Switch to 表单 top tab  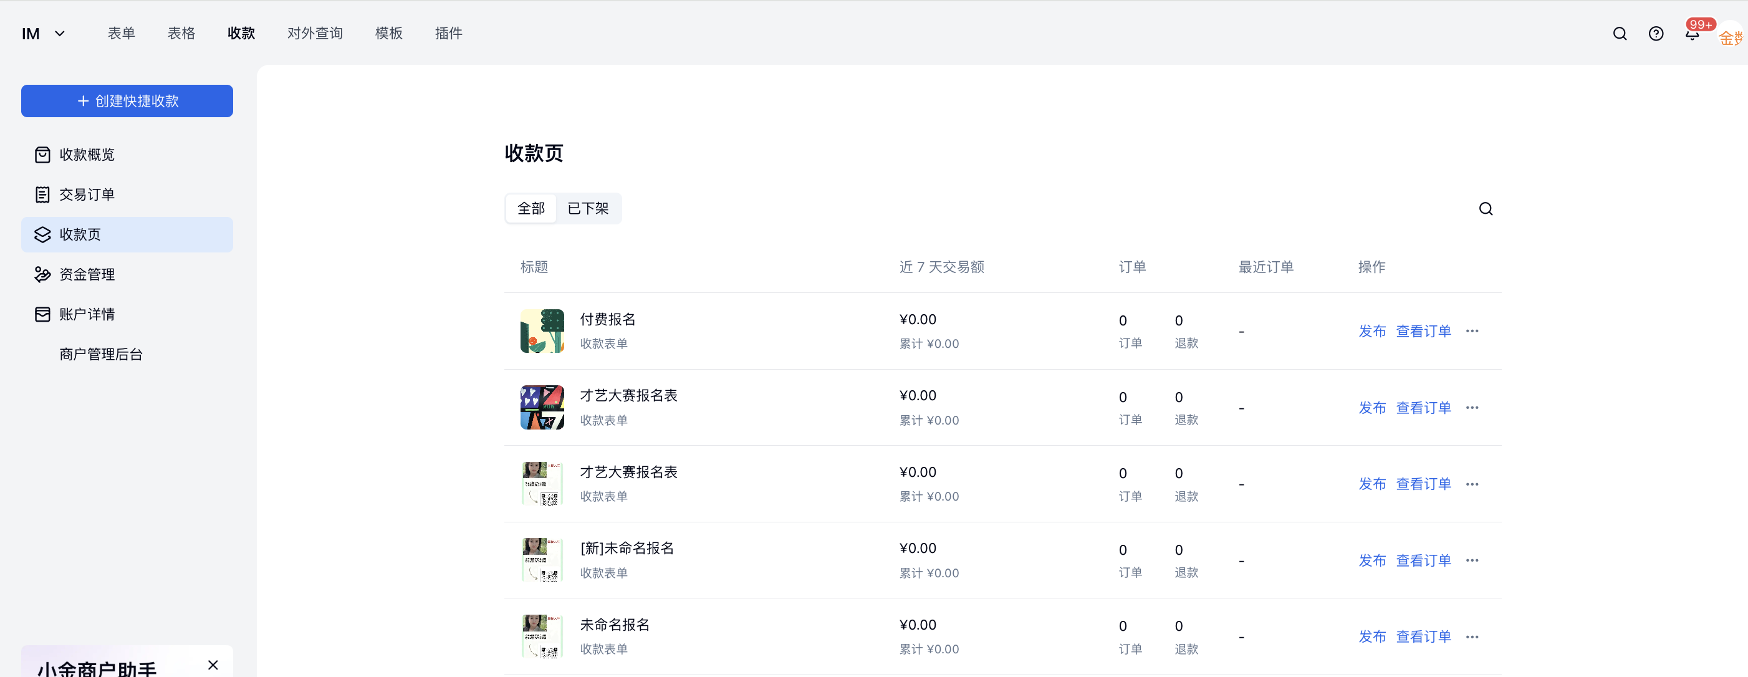122,33
